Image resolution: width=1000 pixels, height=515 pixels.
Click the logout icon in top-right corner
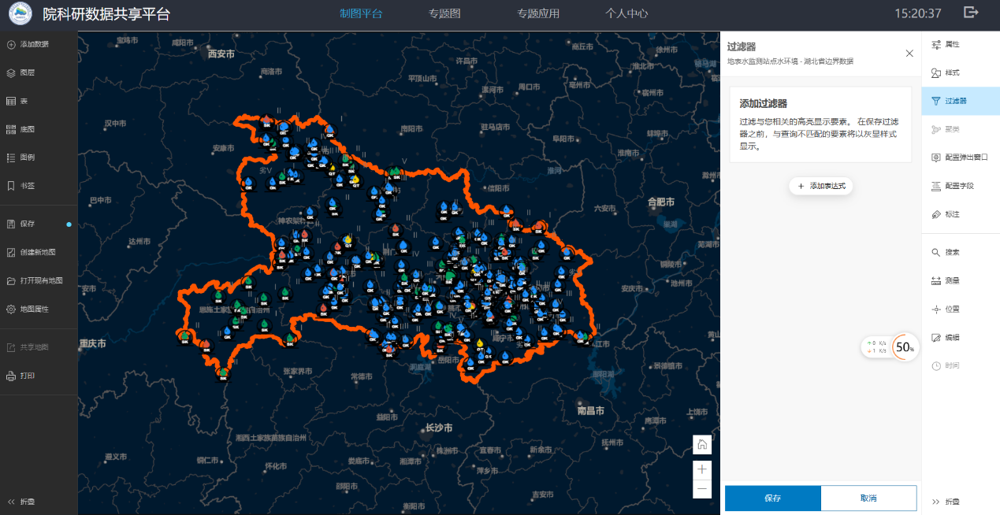pos(971,13)
